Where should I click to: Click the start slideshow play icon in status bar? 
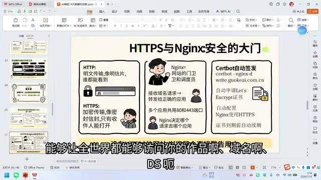click(252, 167)
